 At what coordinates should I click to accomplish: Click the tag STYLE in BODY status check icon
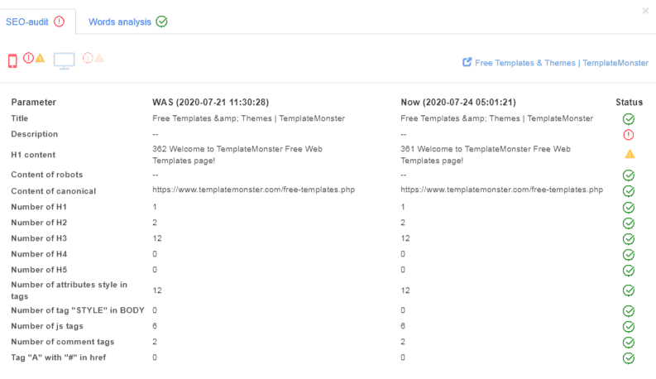point(629,311)
